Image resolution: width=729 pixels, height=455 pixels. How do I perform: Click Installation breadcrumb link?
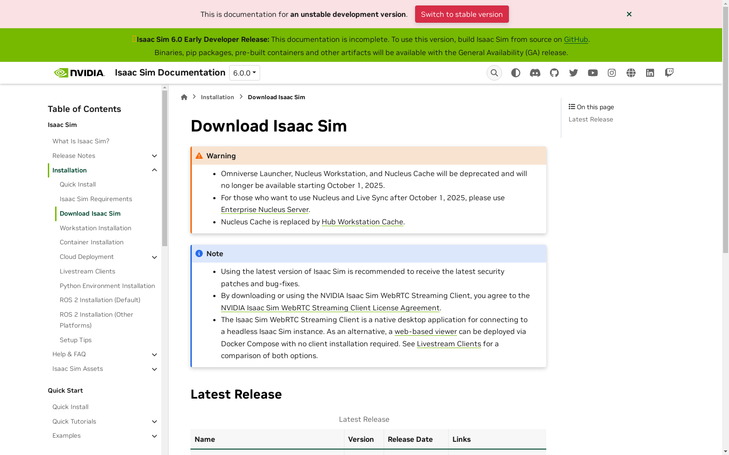217,97
